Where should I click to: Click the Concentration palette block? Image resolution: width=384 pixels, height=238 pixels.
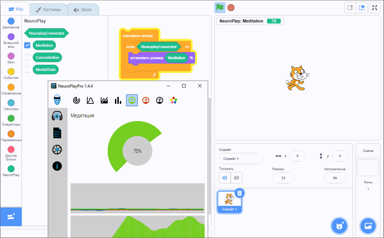pos(47,57)
